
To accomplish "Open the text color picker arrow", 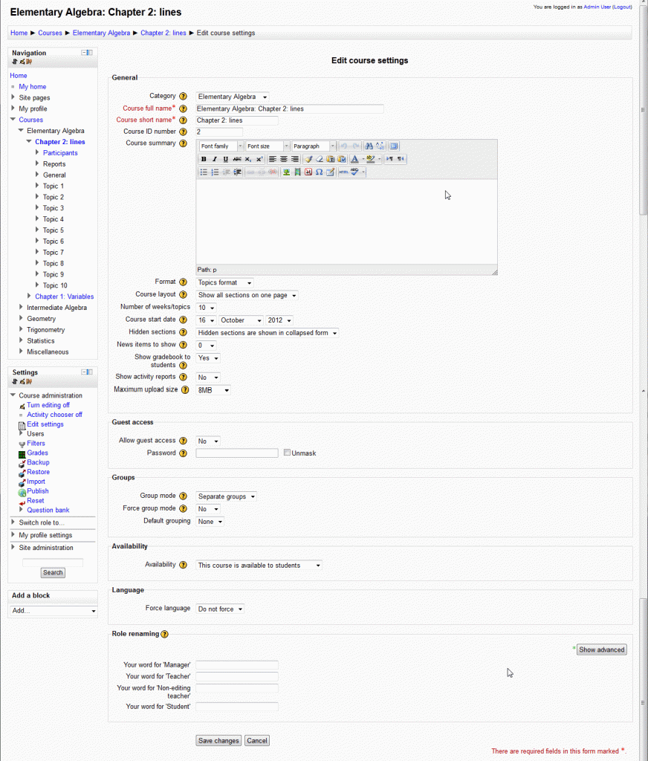I will 363,159.
